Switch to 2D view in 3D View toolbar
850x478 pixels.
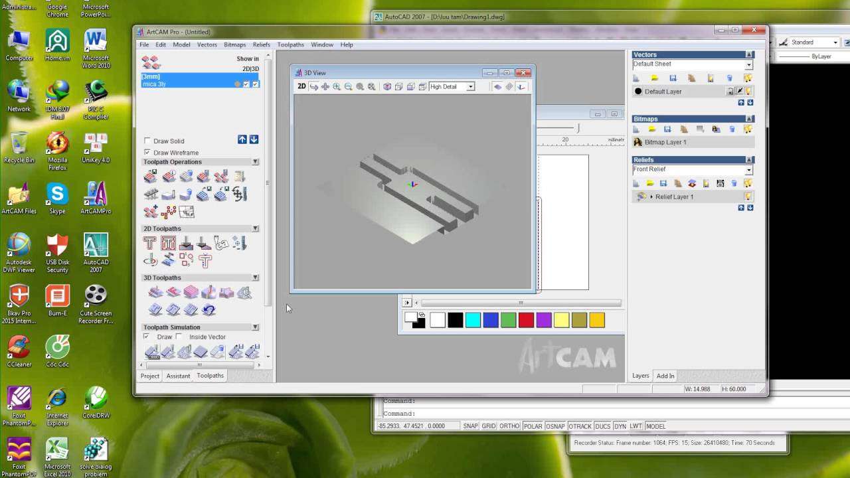pyautogui.click(x=301, y=86)
